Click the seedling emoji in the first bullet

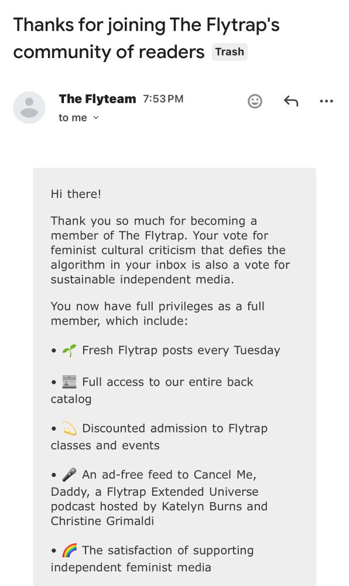coord(69,349)
